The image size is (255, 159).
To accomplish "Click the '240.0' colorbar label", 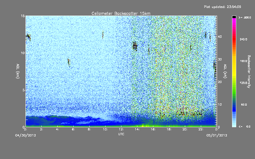I will click(244, 39).
